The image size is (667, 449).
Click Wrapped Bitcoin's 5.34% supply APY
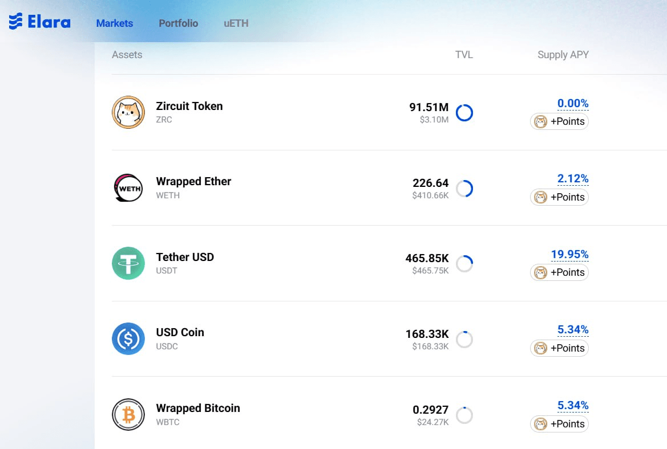point(573,406)
